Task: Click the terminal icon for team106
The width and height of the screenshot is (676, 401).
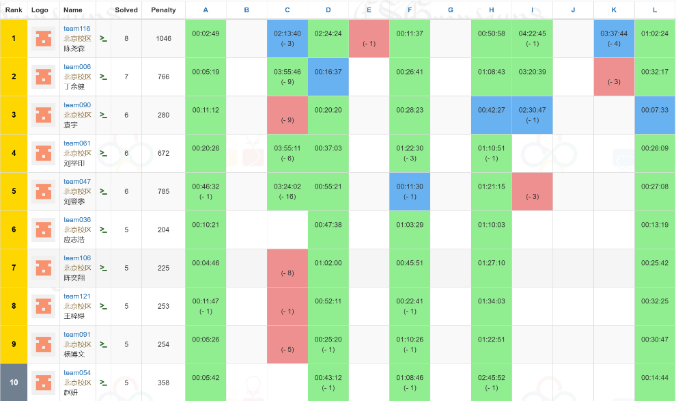Action: 104,268
